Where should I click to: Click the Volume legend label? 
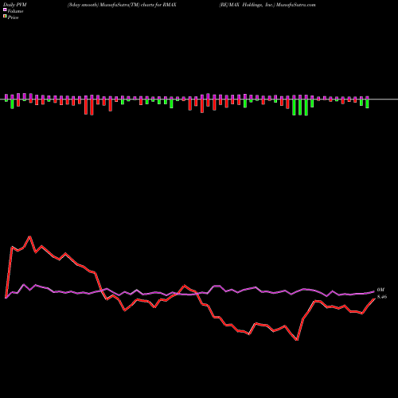(x=15, y=11)
